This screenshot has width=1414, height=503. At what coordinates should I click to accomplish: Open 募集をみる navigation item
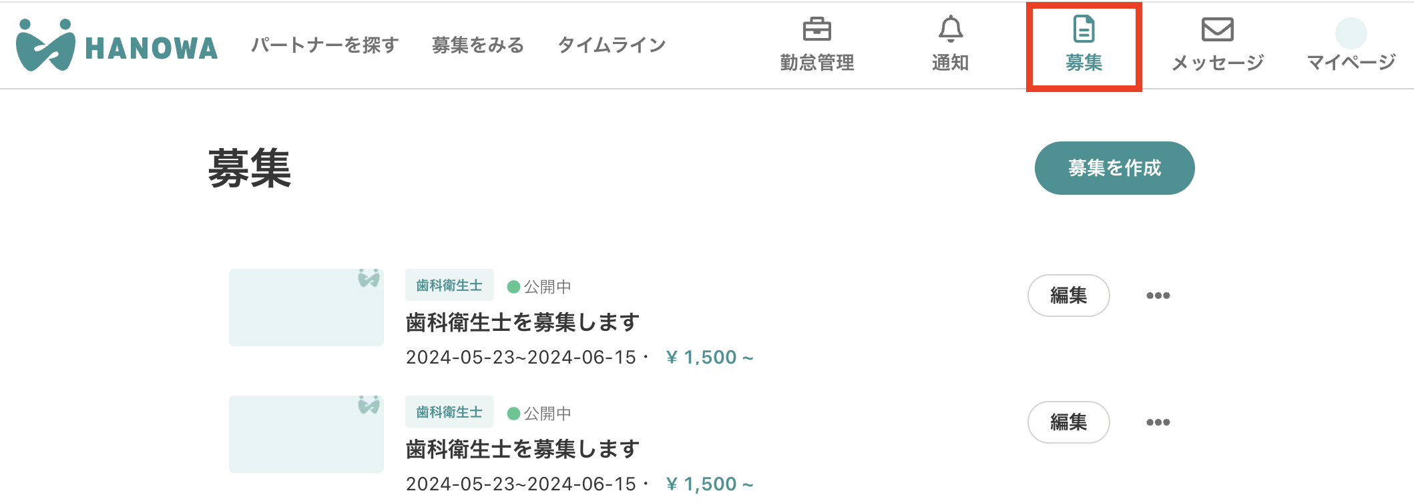coord(478,45)
